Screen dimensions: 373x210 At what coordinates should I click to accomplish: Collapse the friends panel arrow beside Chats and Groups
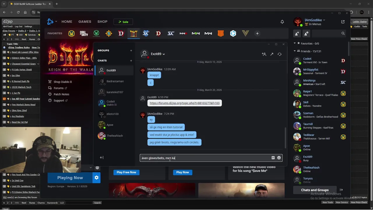coord(341,190)
